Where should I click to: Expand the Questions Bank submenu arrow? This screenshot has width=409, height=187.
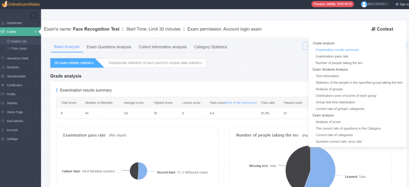(36, 58)
